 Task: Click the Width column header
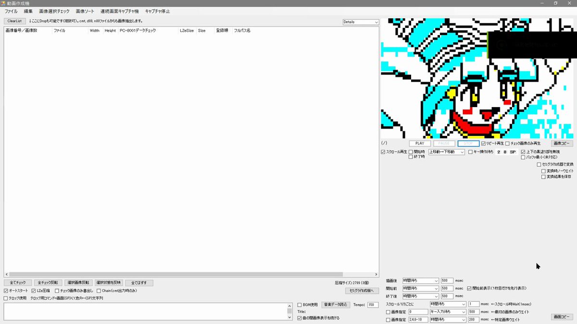[x=96, y=30]
